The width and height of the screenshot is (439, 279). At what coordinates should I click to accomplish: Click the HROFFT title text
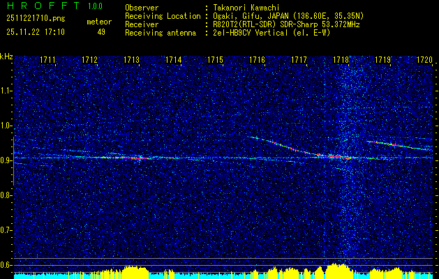point(43,6)
